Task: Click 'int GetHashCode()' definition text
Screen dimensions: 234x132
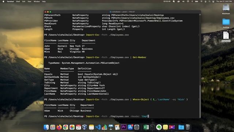Action: pyautogui.click(x=89, y=77)
